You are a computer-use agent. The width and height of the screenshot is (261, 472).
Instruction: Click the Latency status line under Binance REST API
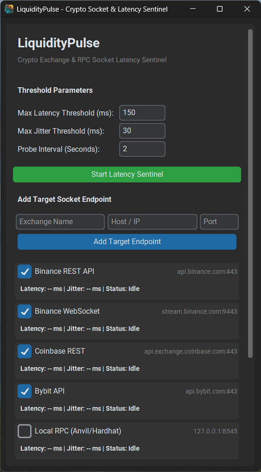(80, 289)
